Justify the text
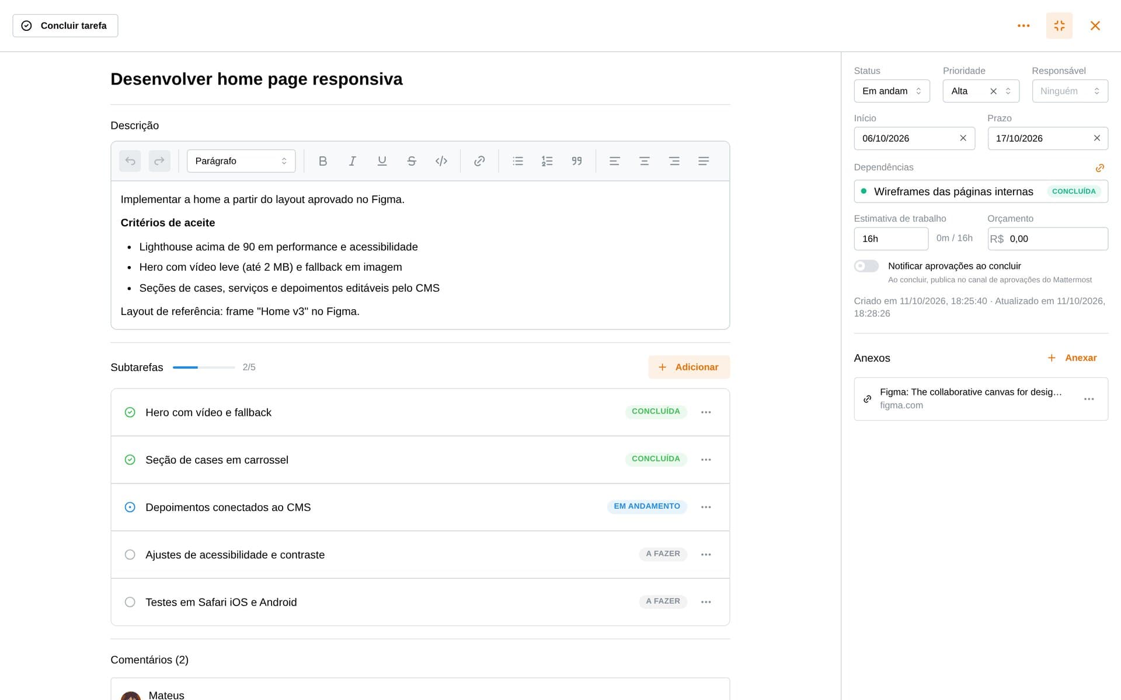 pos(704,161)
